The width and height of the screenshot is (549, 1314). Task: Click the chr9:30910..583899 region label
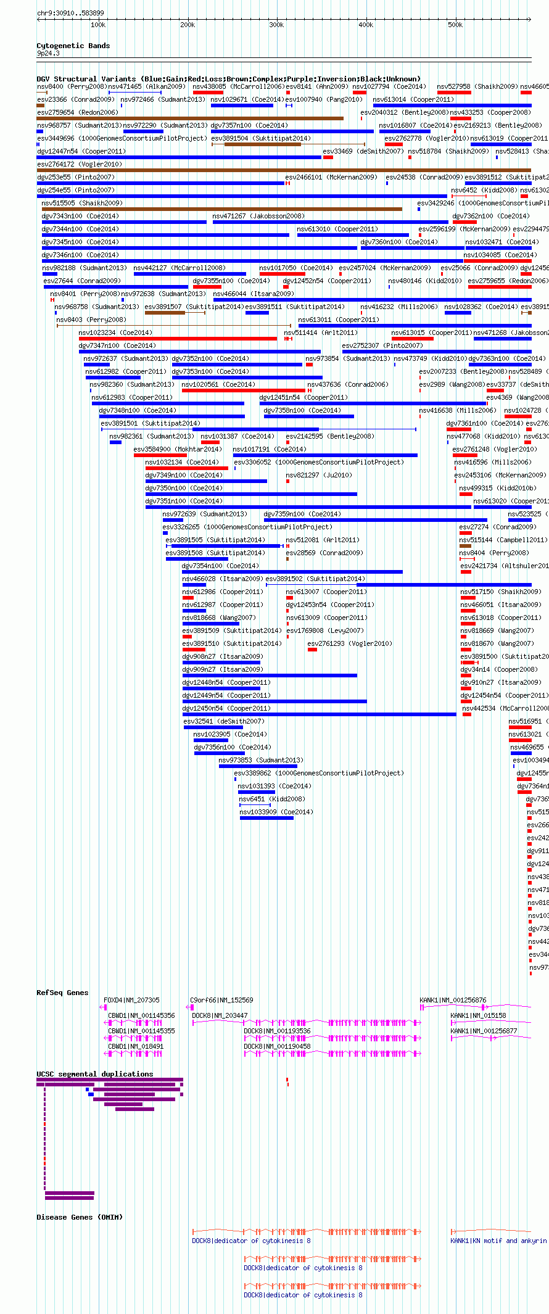coord(70,13)
